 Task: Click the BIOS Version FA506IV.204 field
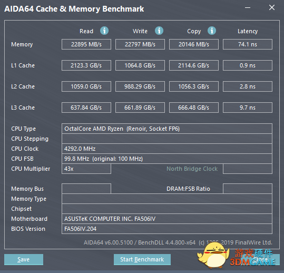click(167, 229)
